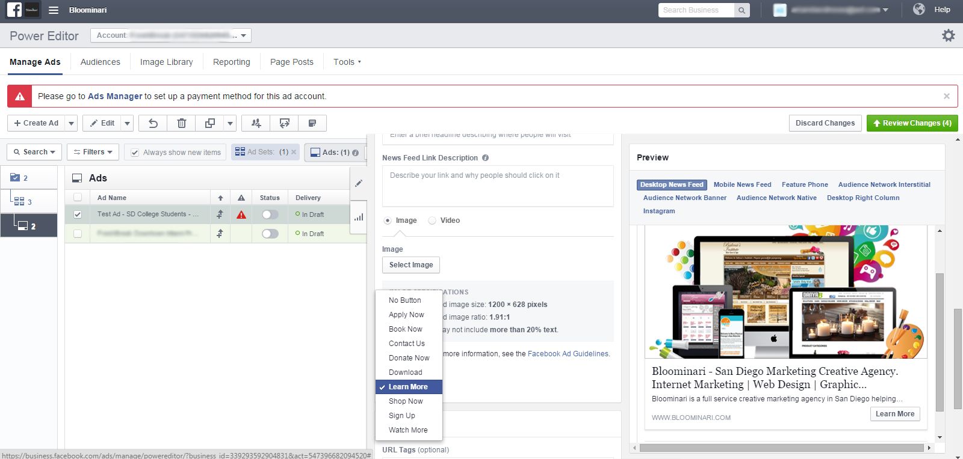The height and width of the screenshot is (459, 963).
Task: Click the red warning icon on Test Ad
Action: pyautogui.click(x=241, y=214)
